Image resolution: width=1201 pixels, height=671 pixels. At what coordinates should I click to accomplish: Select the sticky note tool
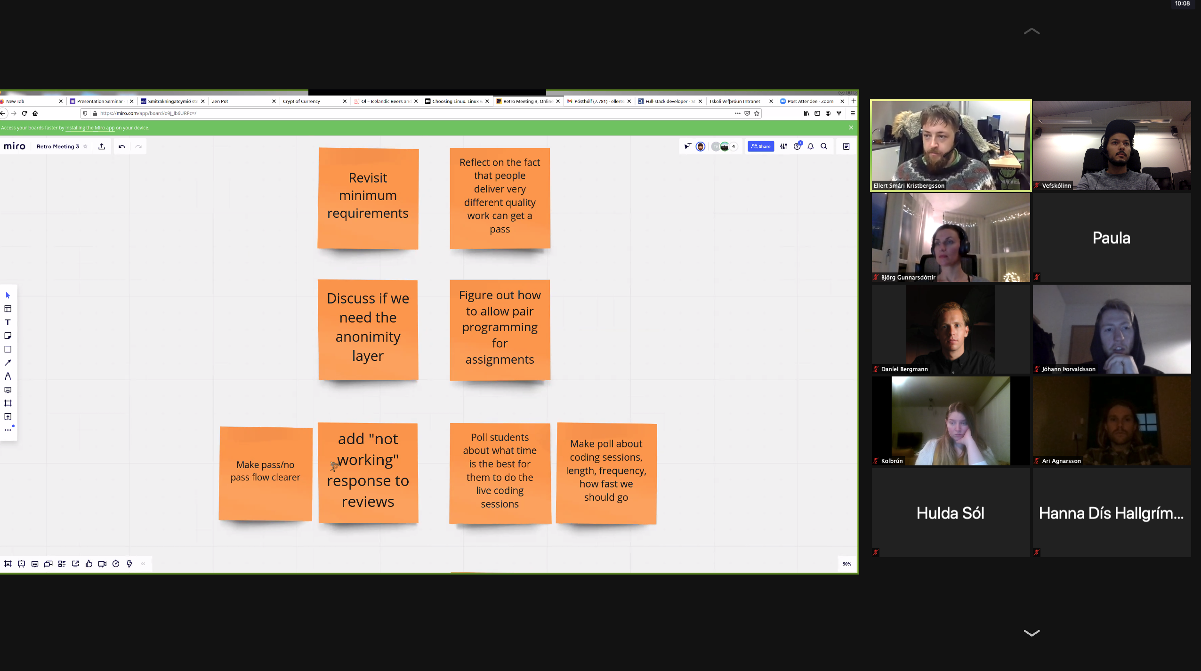(8, 336)
